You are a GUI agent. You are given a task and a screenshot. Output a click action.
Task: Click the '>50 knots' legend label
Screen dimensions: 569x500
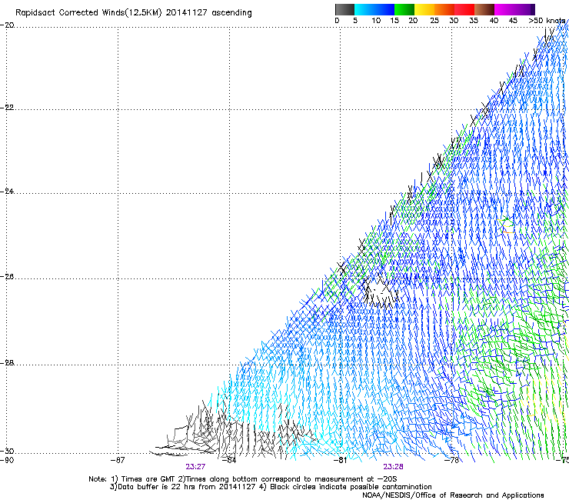tap(547, 21)
